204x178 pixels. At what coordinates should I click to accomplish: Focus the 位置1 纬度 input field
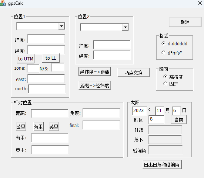(x=46, y=39)
